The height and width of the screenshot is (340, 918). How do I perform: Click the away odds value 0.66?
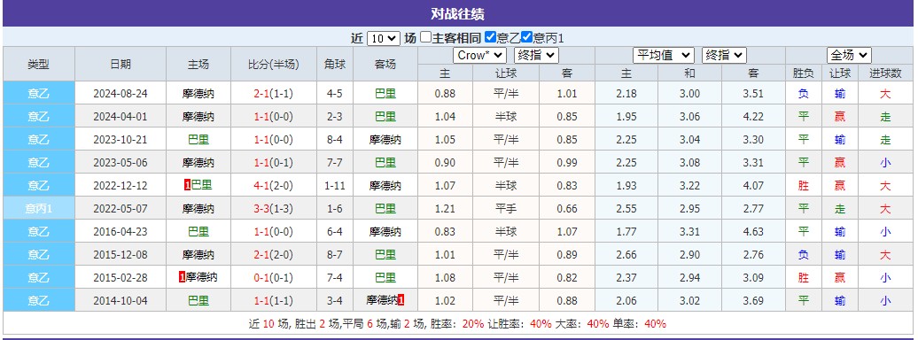(567, 209)
